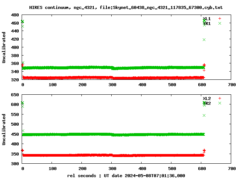Click the 340 tick label on the top plot
This screenshot has width=239, height=179.
[15, 72]
